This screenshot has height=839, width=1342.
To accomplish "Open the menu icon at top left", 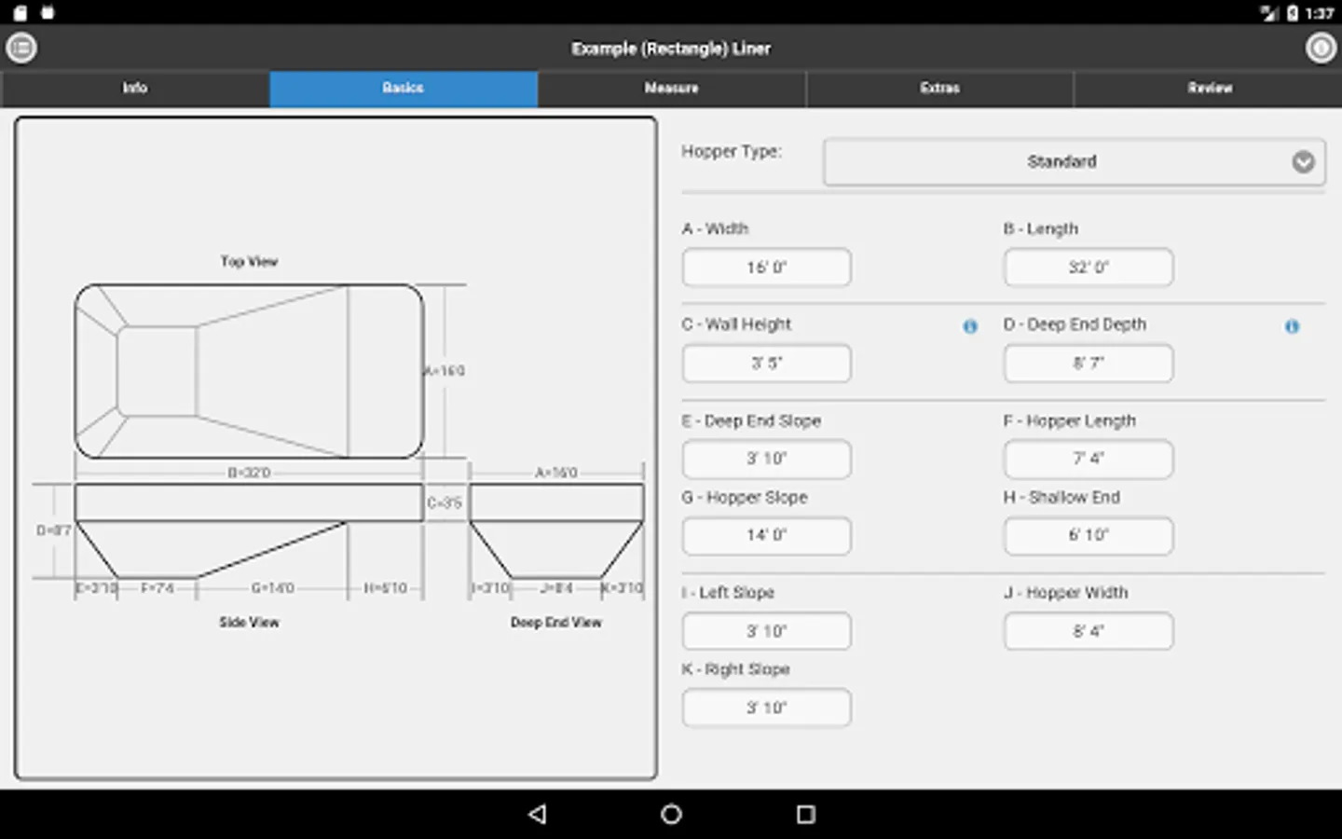I will coord(21,48).
